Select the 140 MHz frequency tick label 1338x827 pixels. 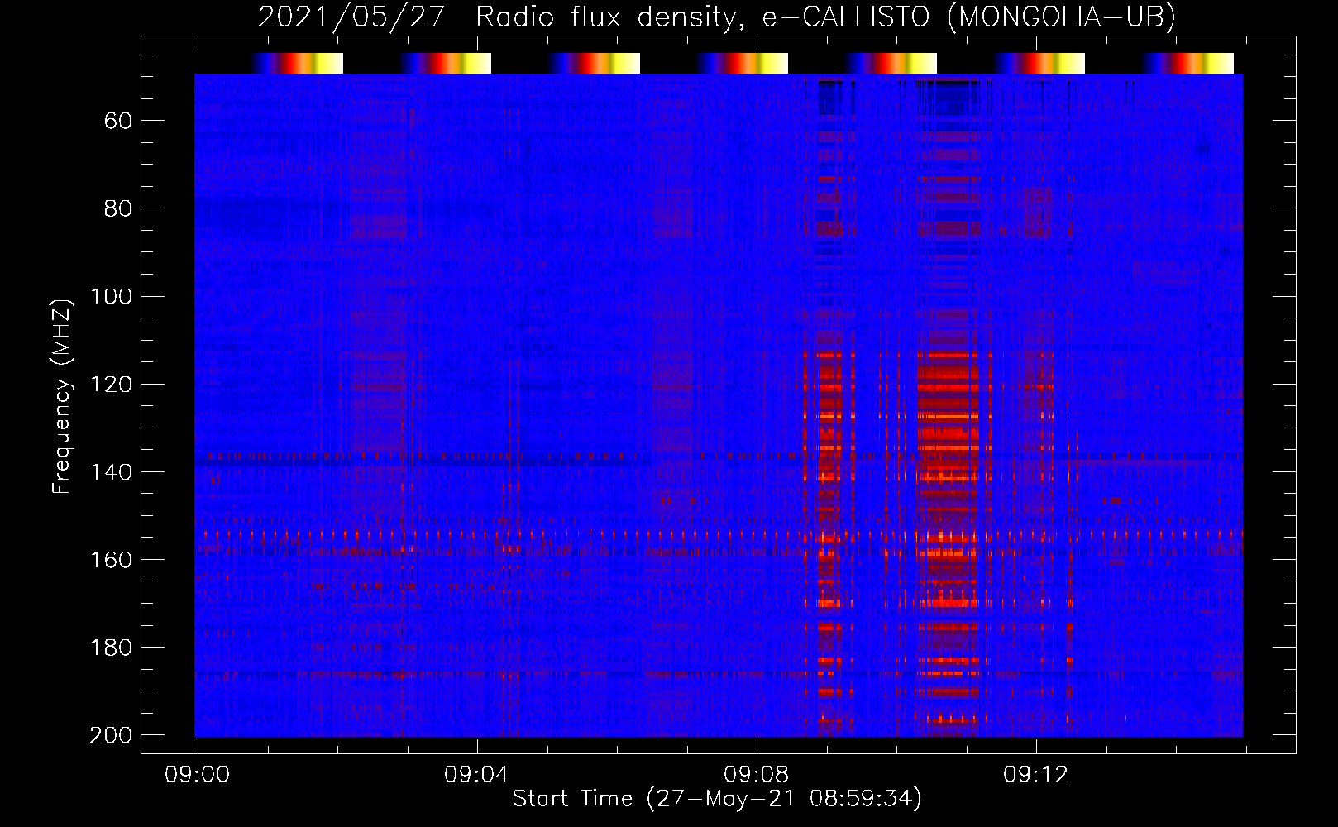[x=111, y=471]
